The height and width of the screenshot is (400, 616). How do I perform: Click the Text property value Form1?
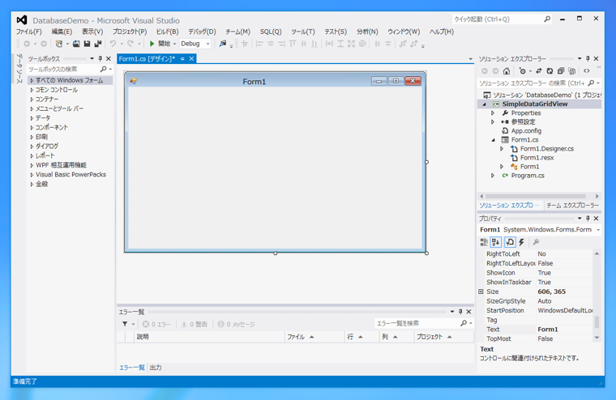pos(564,330)
